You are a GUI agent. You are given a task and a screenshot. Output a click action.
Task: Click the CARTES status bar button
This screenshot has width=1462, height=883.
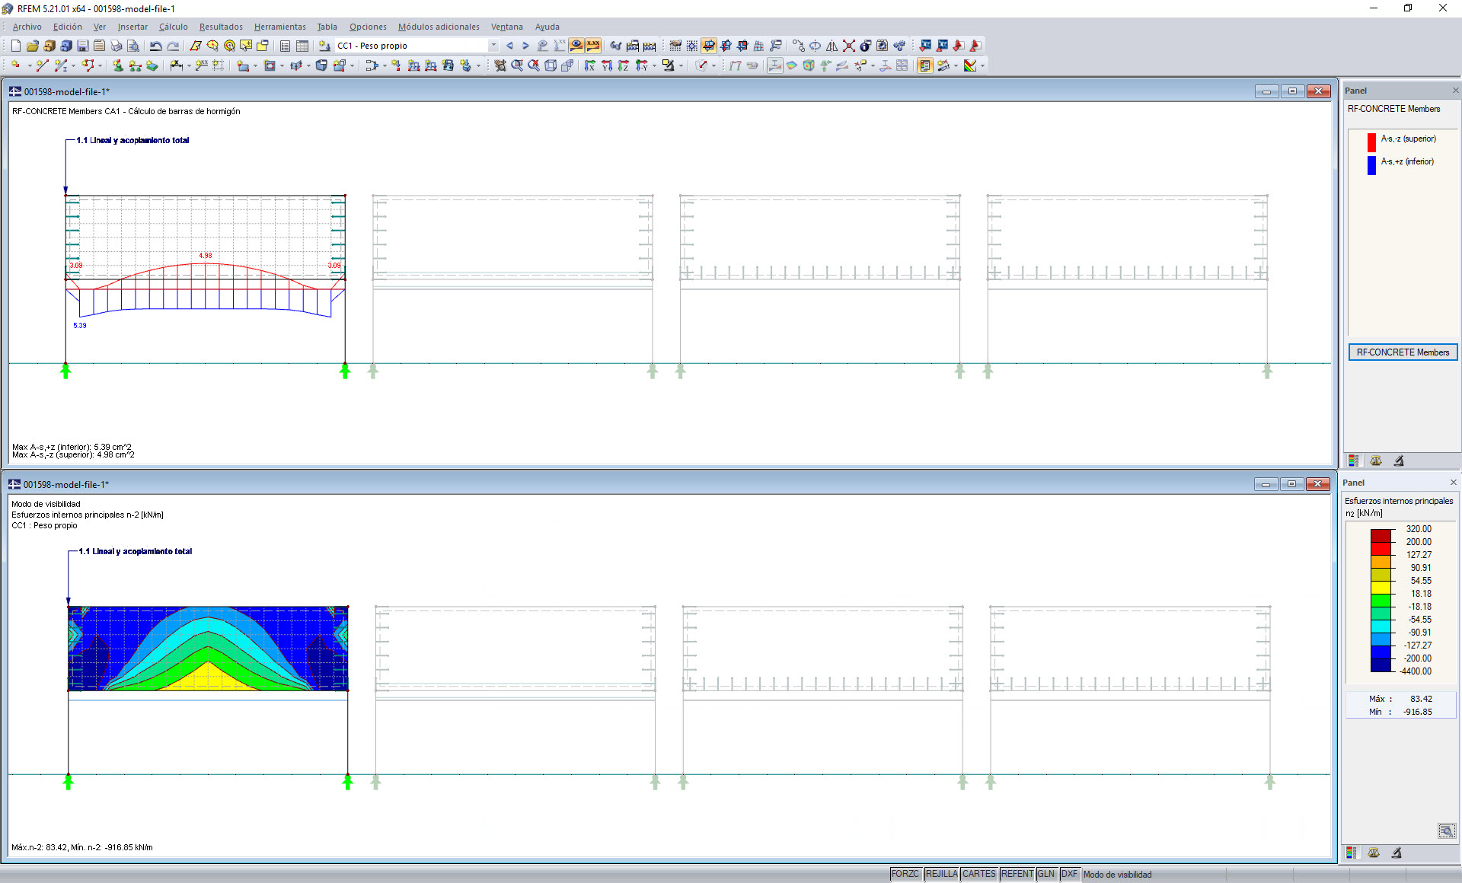978,874
